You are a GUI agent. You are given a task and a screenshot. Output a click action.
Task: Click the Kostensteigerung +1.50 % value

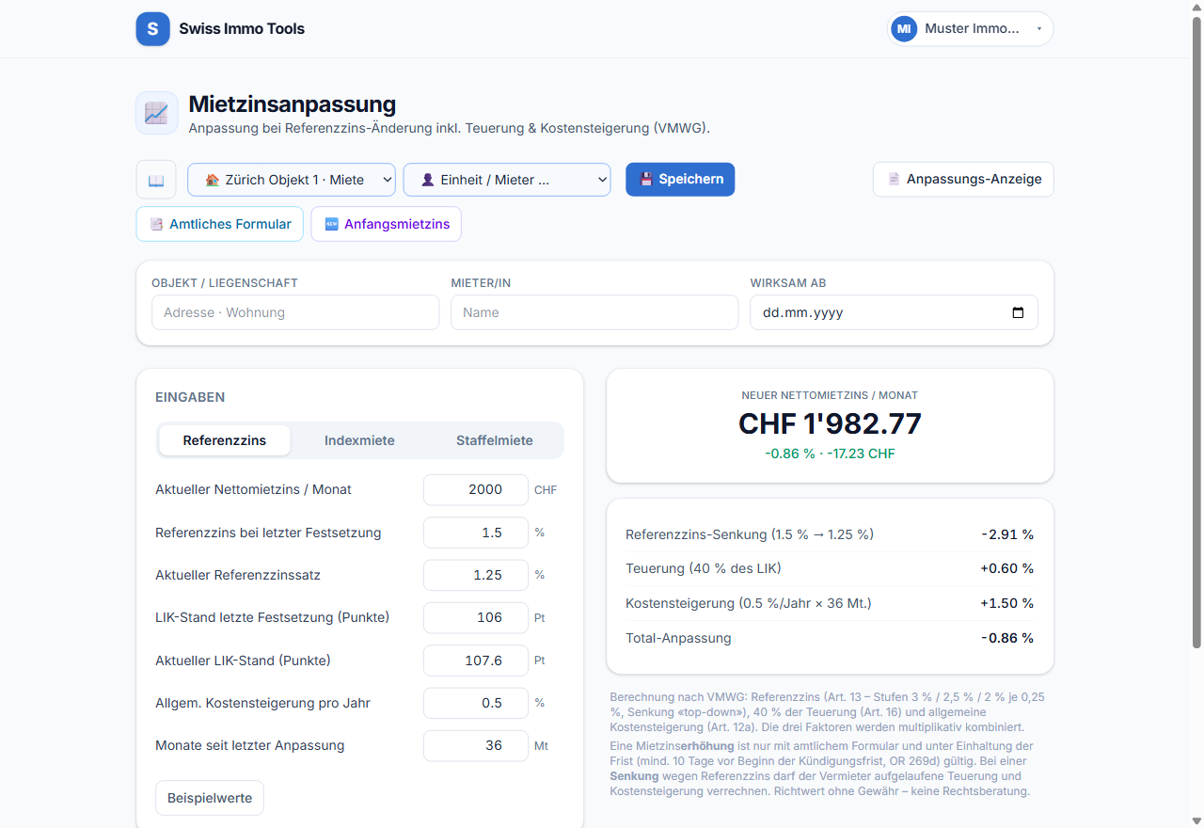coord(1006,603)
